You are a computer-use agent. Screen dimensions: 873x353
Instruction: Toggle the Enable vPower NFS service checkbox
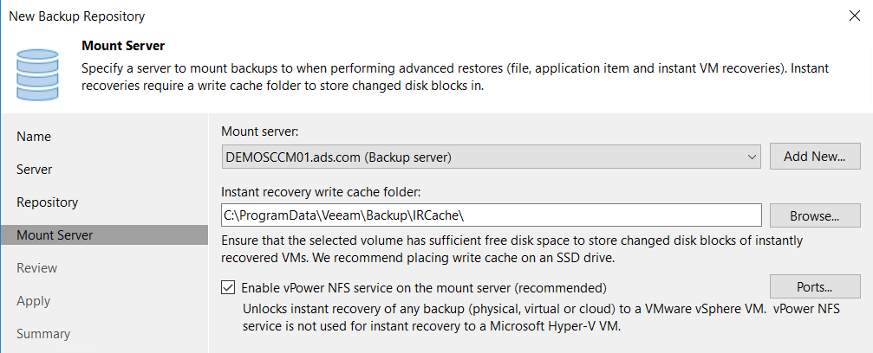tap(228, 287)
